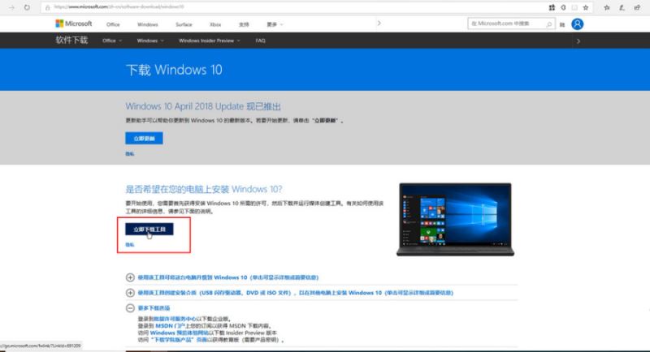Click the Microsoft logo
The width and height of the screenshot is (650, 352).
74,24
